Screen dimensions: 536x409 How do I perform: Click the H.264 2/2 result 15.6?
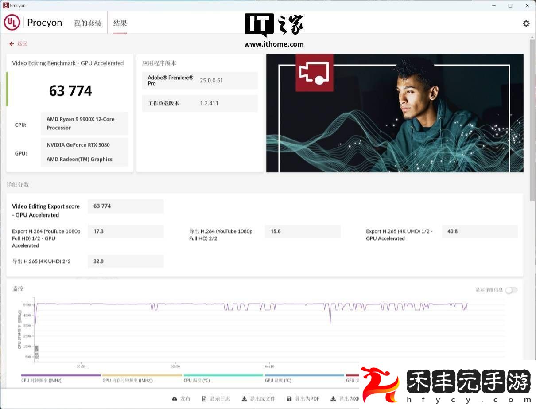pyautogui.click(x=303, y=231)
